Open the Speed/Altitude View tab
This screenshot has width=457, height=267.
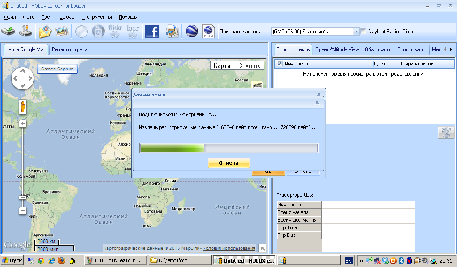click(x=337, y=49)
